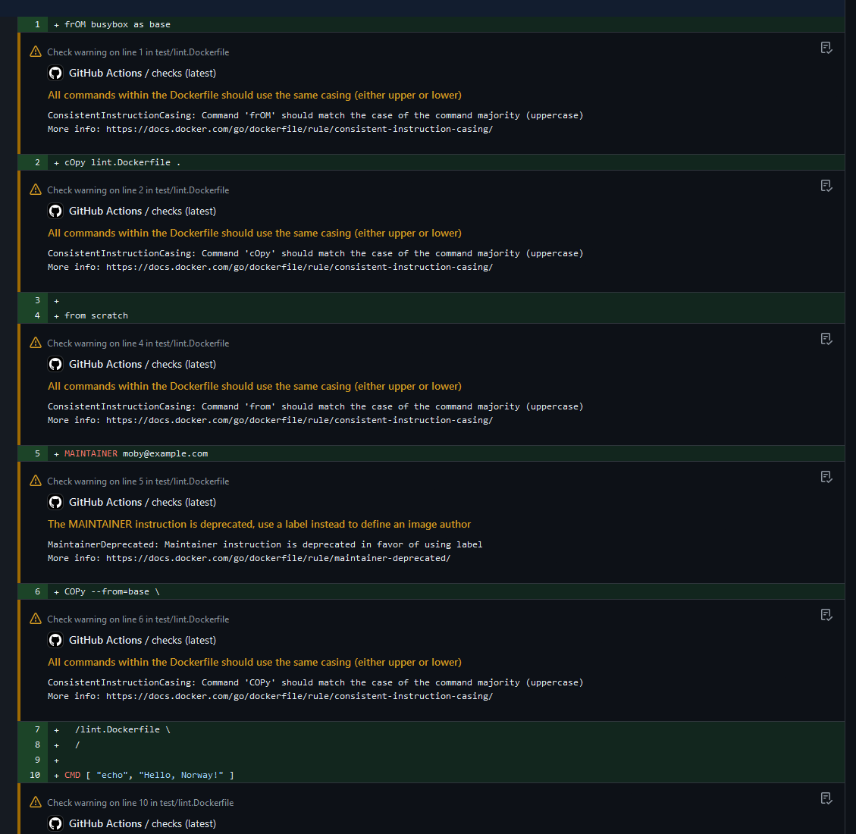Click the GitHub Actions octocat logo on line 1 warning
Image resolution: width=856 pixels, height=834 pixels.
55,73
